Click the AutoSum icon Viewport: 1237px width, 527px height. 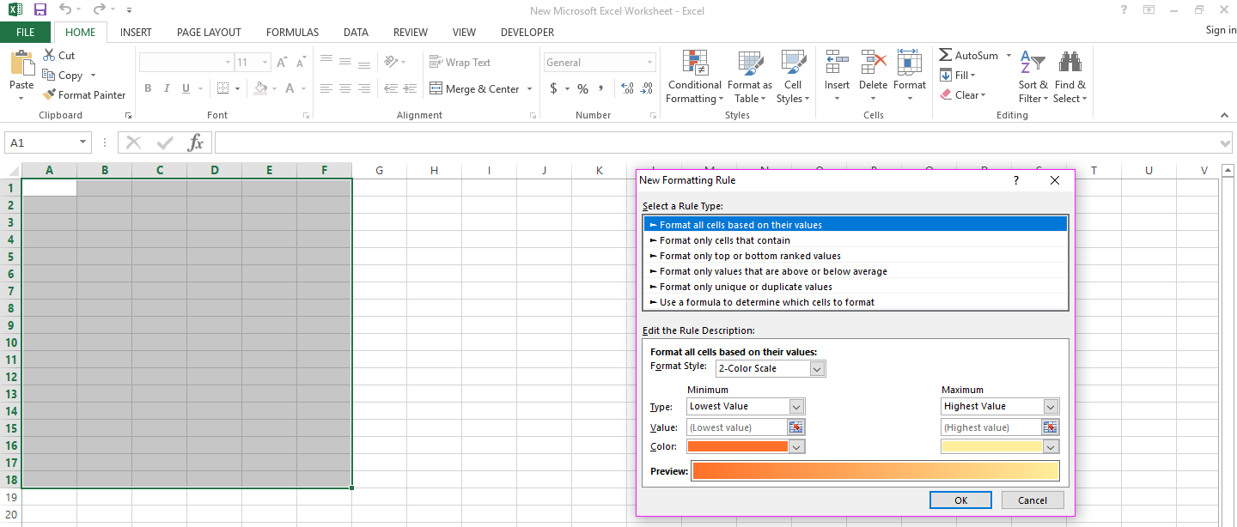click(945, 54)
